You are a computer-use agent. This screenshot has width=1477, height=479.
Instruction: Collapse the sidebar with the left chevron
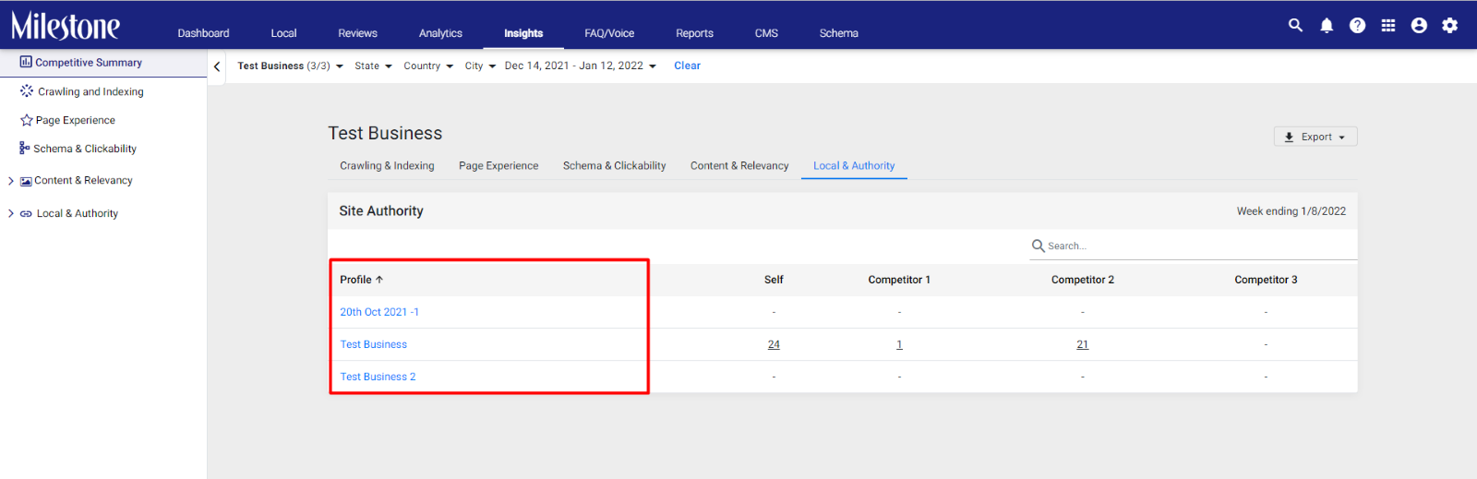[217, 66]
